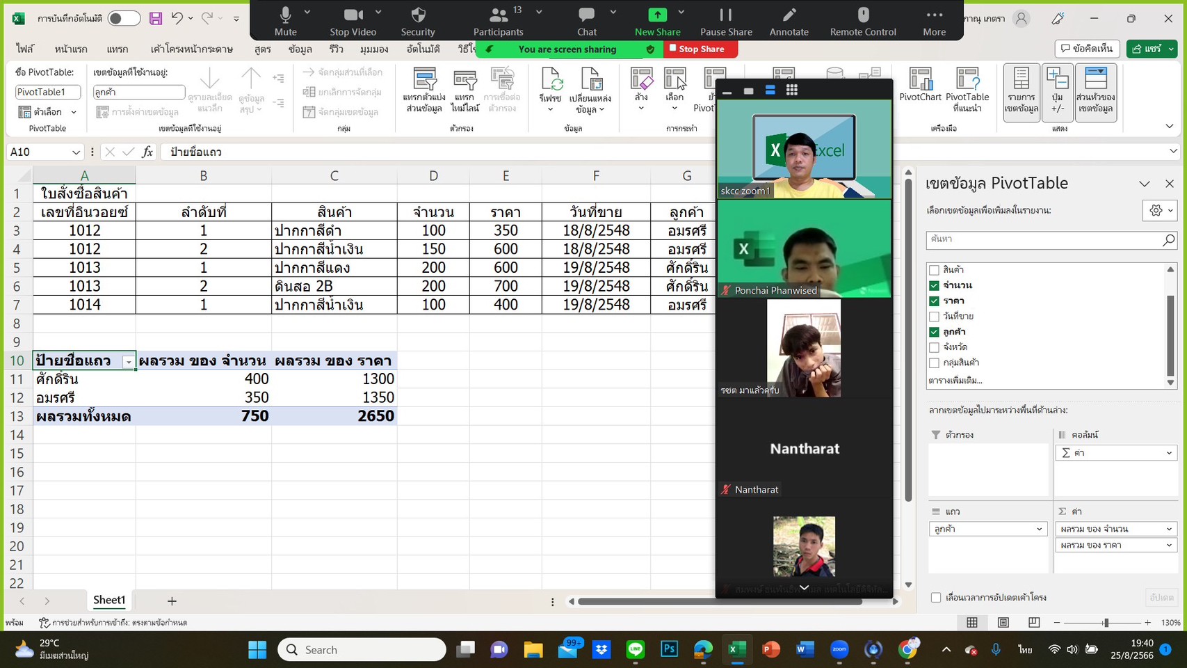Uncheck the จำนวน field checkbox
The height and width of the screenshot is (668, 1187).
(x=934, y=285)
